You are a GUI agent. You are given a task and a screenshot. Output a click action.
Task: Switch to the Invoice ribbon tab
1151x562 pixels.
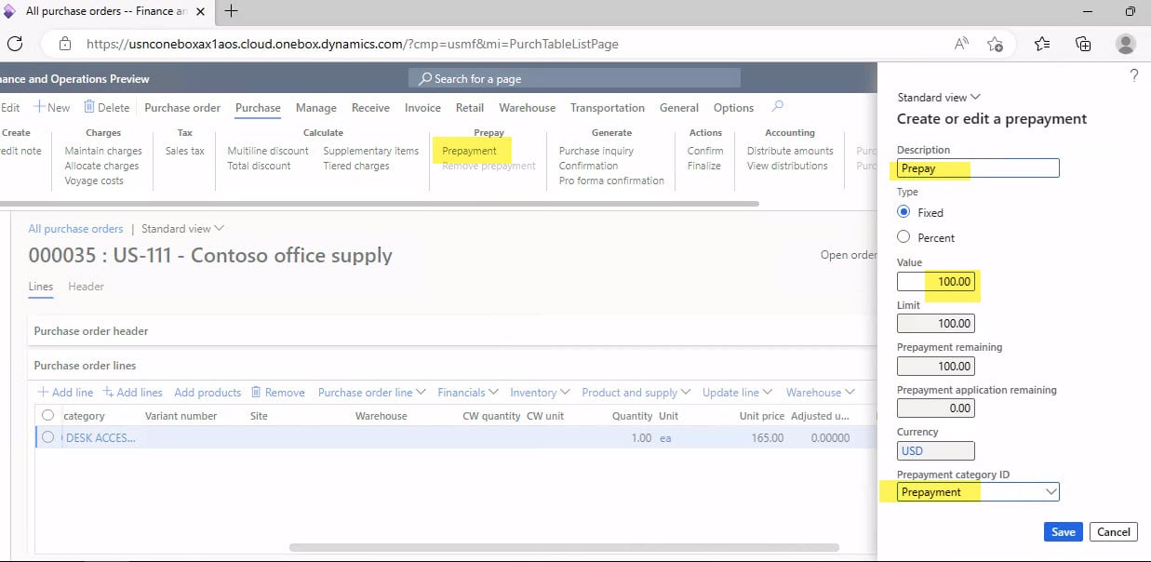point(422,108)
